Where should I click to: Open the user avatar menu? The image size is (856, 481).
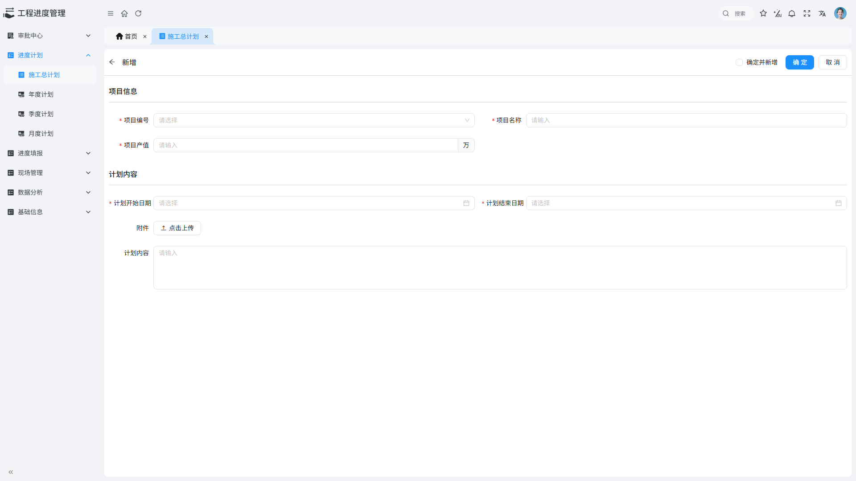click(x=840, y=13)
